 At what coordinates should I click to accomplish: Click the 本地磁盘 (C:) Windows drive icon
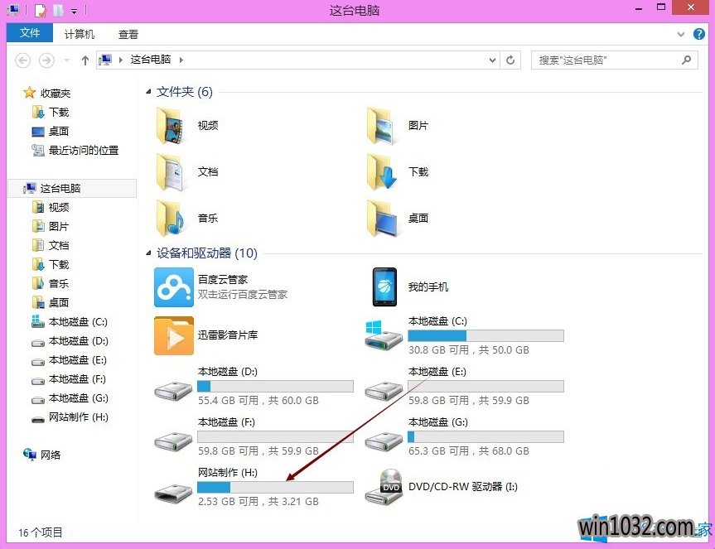click(x=384, y=335)
